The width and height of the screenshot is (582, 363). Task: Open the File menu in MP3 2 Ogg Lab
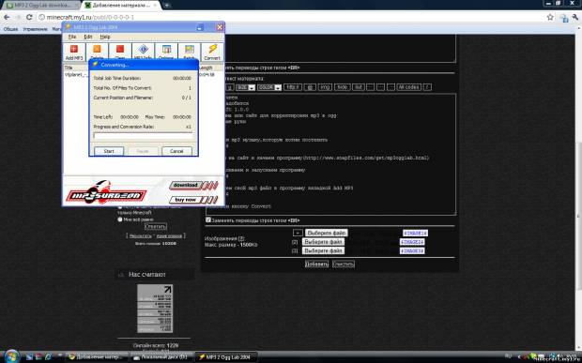click(x=72, y=38)
